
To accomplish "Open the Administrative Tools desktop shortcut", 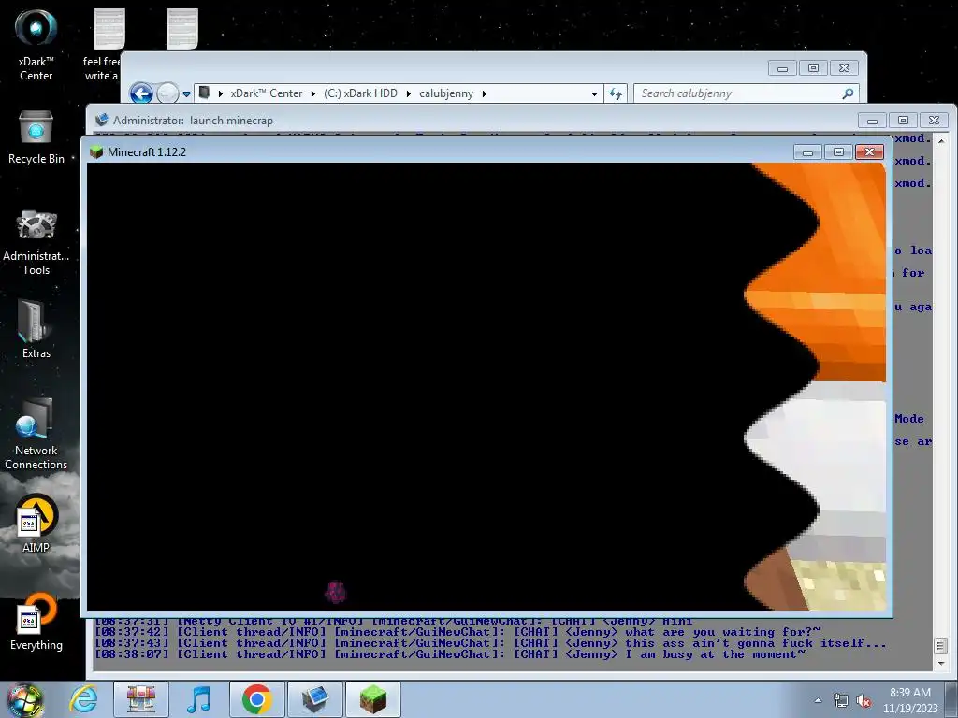I will (36, 242).
